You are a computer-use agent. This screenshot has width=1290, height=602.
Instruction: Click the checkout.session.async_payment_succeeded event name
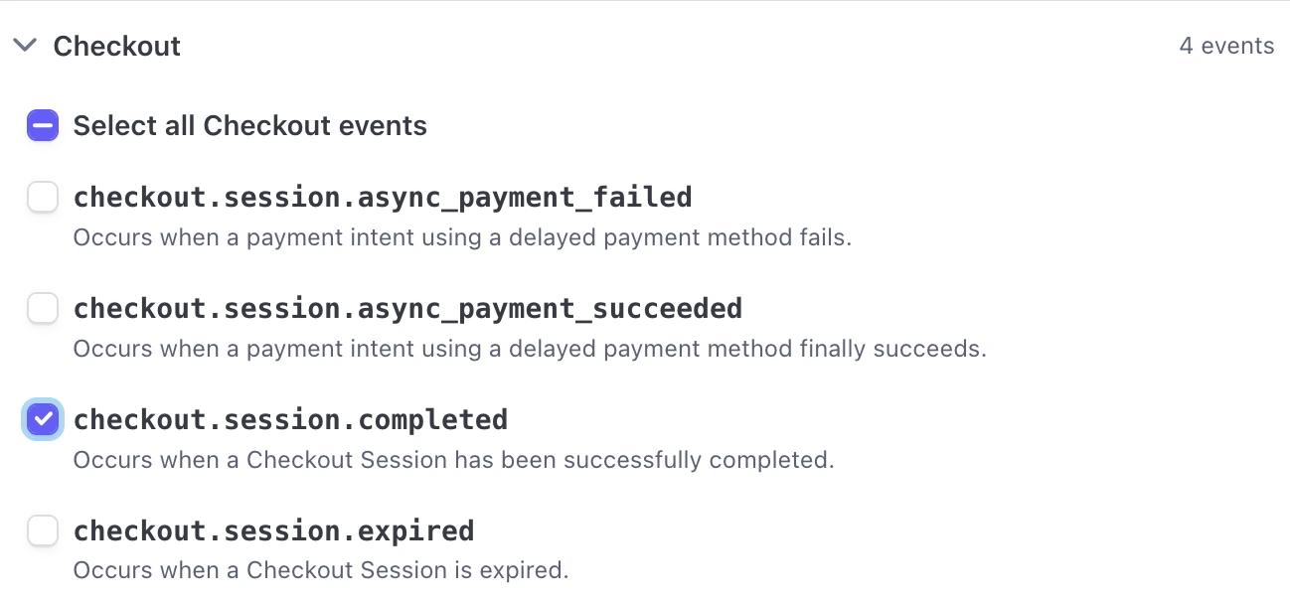(x=407, y=309)
